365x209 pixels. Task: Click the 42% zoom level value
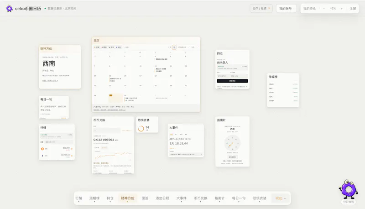(x=333, y=8)
